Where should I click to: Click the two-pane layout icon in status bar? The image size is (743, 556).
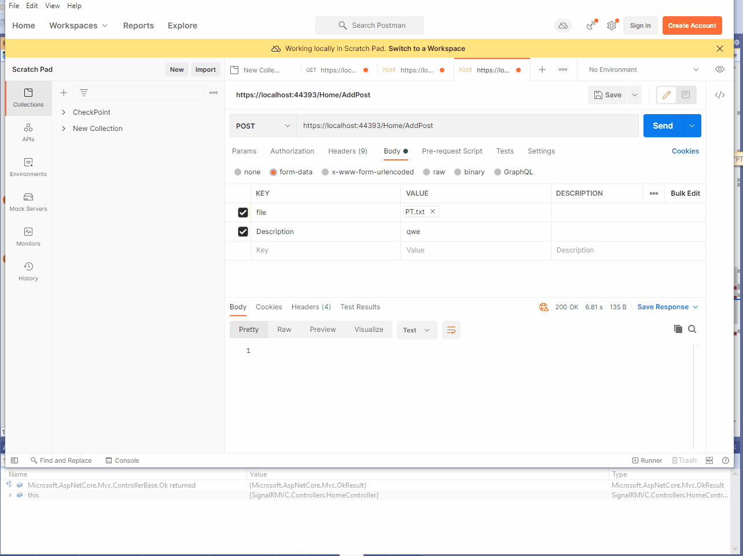pos(709,460)
